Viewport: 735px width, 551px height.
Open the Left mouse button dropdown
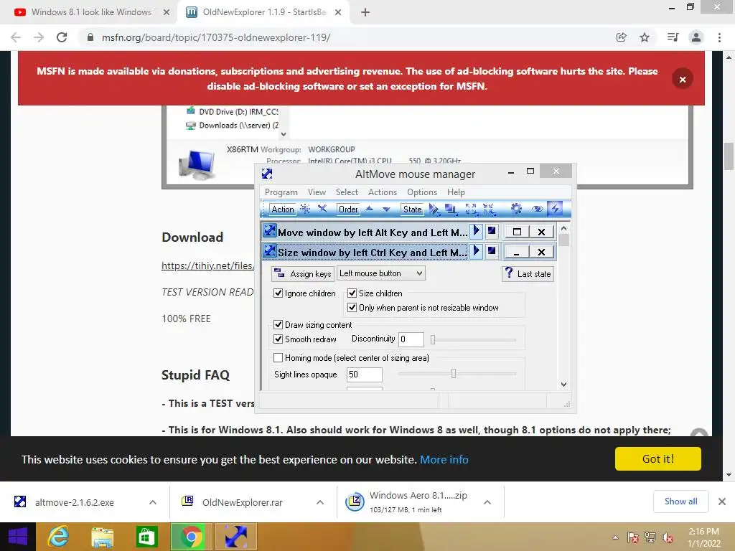(x=381, y=273)
